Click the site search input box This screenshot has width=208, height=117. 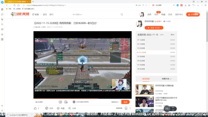click(95, 15)
